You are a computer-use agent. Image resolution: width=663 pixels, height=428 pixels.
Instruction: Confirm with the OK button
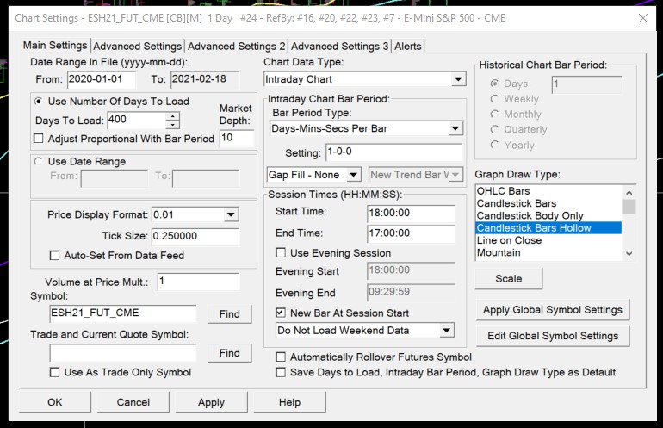pyautogui.click(x=55, y=402)
